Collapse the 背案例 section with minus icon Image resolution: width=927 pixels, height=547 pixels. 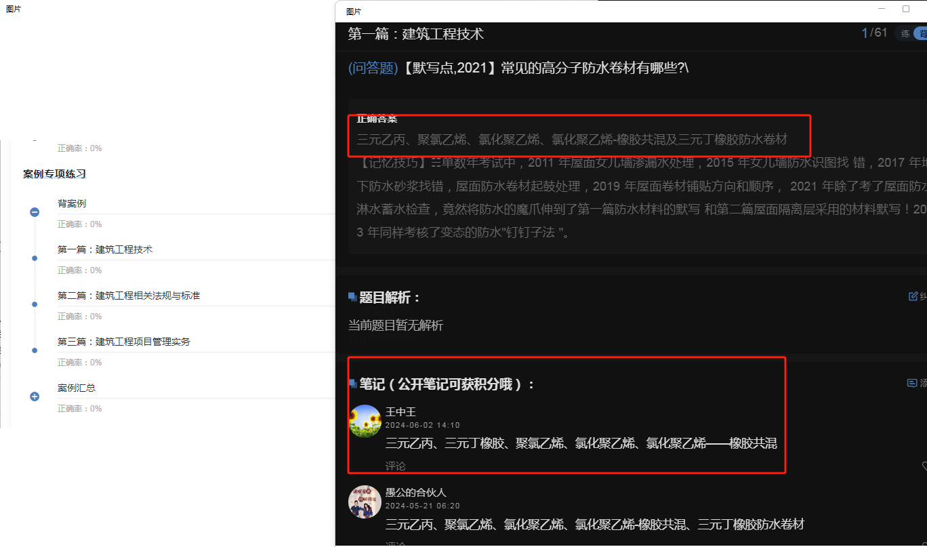pyautogui.click(x=35, y=212)
